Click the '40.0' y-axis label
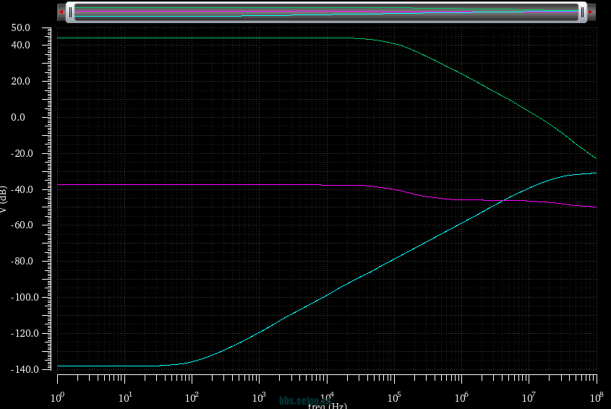Viewport: 611px width, 409px height. pyautogui.click(x=21, y=46)
